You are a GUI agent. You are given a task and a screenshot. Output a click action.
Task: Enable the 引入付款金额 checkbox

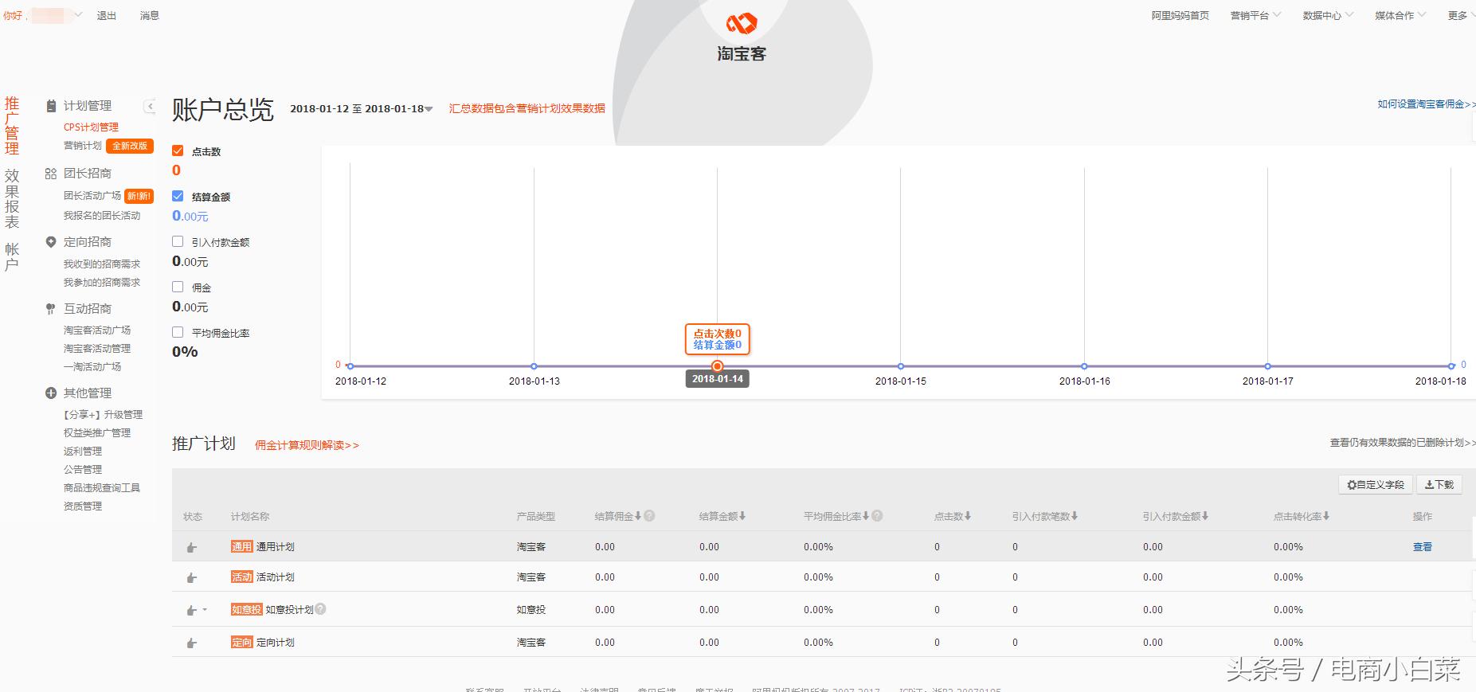pyautogui.click(x=178, y=241)
